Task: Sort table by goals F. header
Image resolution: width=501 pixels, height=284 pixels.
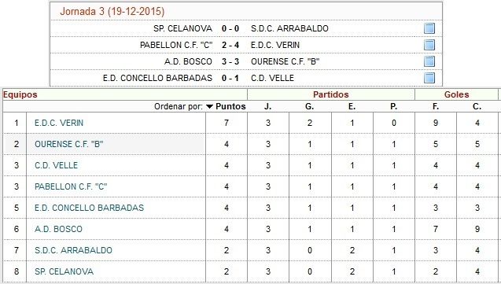Action: tap(436, 106)
